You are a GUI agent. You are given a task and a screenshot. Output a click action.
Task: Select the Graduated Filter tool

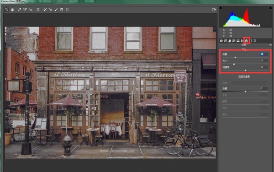coord(62,10)
